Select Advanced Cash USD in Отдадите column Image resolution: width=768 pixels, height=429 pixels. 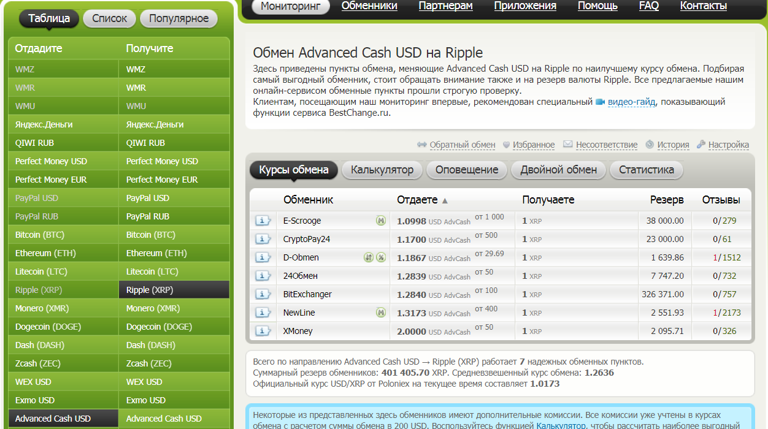pyautogui.click(x=64, y=419)
